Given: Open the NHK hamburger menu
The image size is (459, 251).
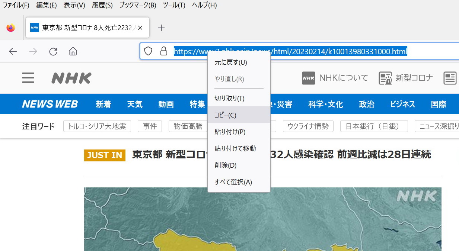Looking at the screenshot, I should (x=28, y=78).
